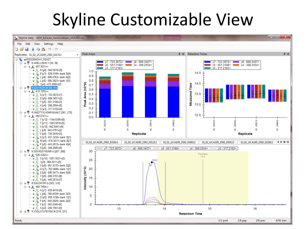Select transition D [y6] - 666.3457+[2]
This screenshot has width=306, height=229.
point(51,98)
